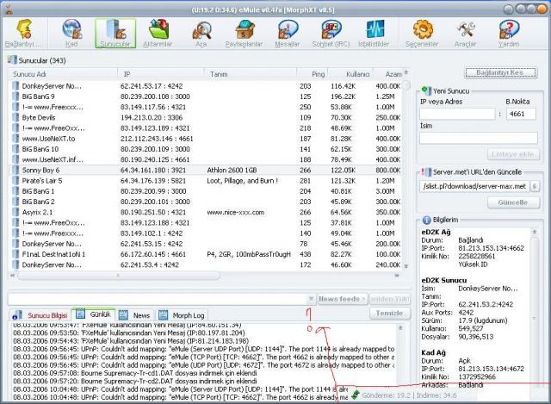Click the Sunucular (343) list header icon

click(12, 59)
